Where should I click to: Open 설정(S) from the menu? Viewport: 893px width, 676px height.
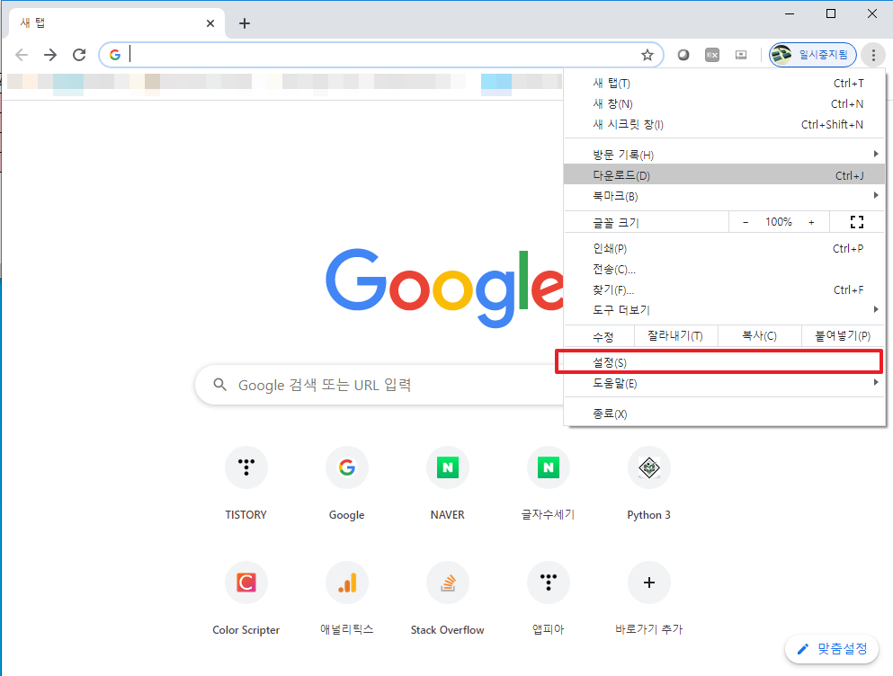(725, 362)
